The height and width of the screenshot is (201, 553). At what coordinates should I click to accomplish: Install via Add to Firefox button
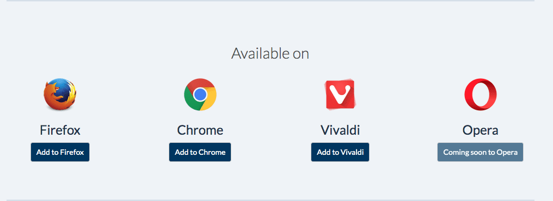point(60,152)
